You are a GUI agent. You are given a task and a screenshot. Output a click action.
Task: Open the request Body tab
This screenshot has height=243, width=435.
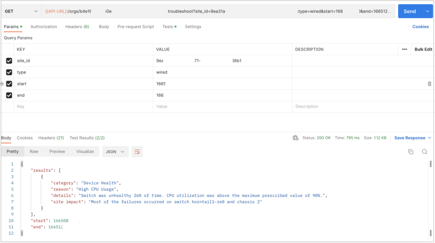104,27
